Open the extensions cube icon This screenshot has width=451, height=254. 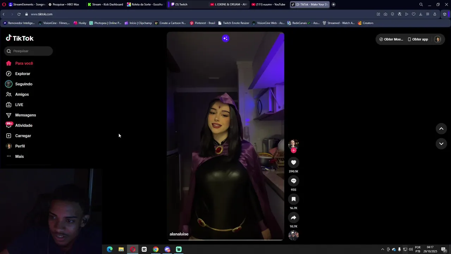pos(445,14)
